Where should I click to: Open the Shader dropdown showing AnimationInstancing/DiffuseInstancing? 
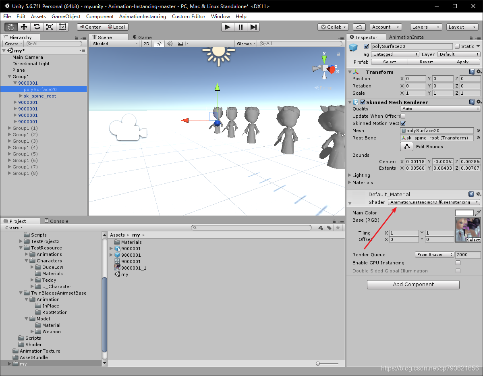tap(434, 202)
